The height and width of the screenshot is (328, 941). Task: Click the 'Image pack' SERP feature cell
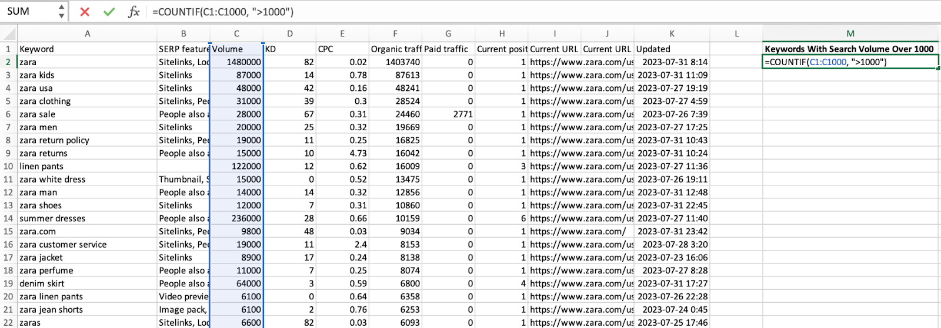coord(183,309)
